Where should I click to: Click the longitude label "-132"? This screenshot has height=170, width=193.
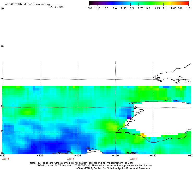coord(40,155)
